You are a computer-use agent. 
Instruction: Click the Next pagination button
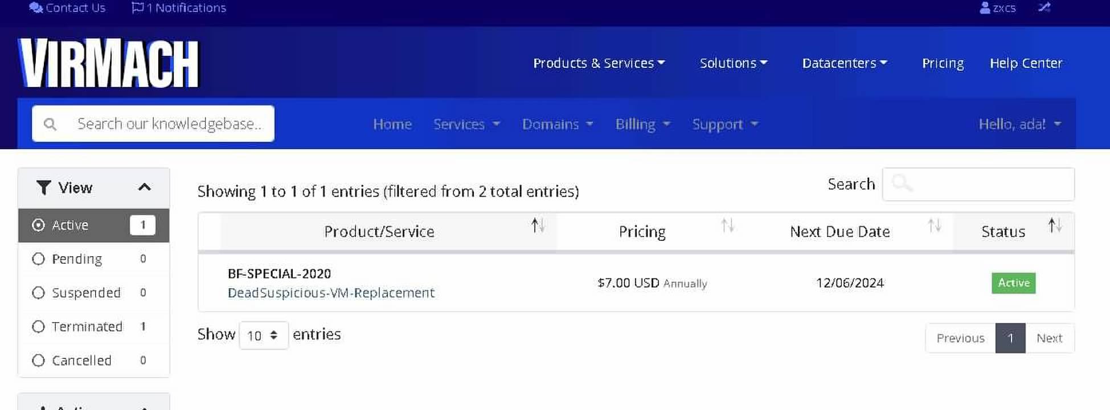[x=1049, y=338]
